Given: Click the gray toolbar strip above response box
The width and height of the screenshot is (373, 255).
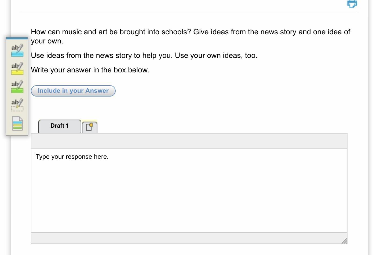Looking at the screenshot, I should coord(189,141).
